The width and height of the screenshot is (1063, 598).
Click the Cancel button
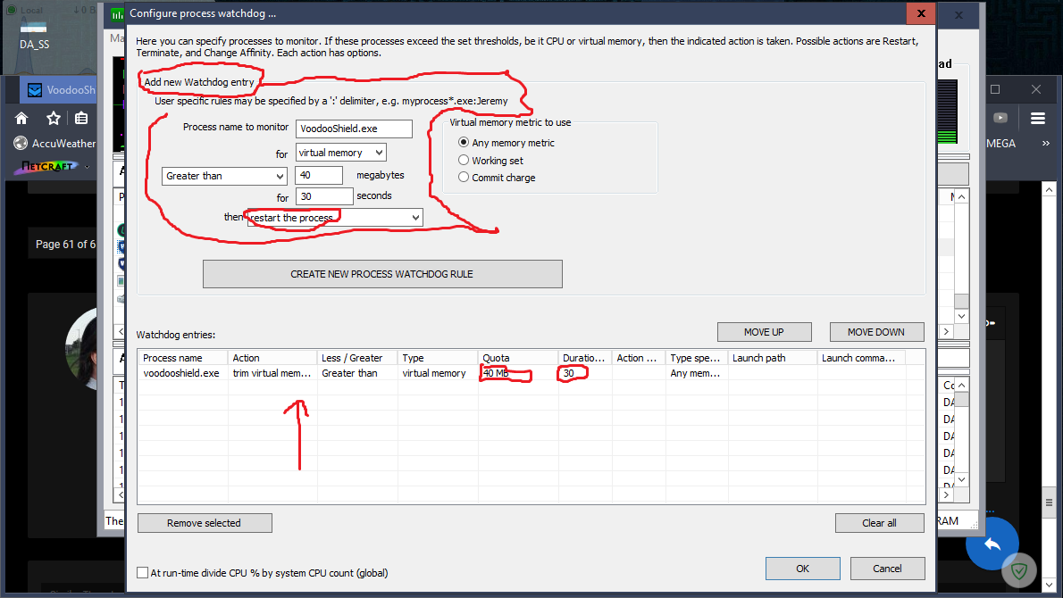coord(887,569)
